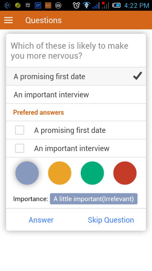Tap the Questions title in header

point(44,20)
